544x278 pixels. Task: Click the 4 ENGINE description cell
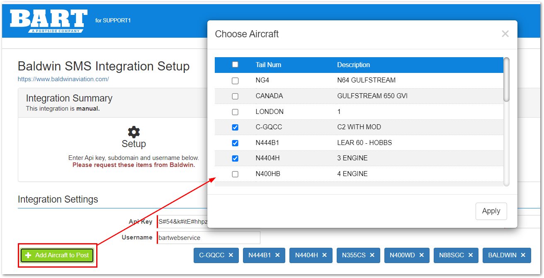(x=352, y=174)
